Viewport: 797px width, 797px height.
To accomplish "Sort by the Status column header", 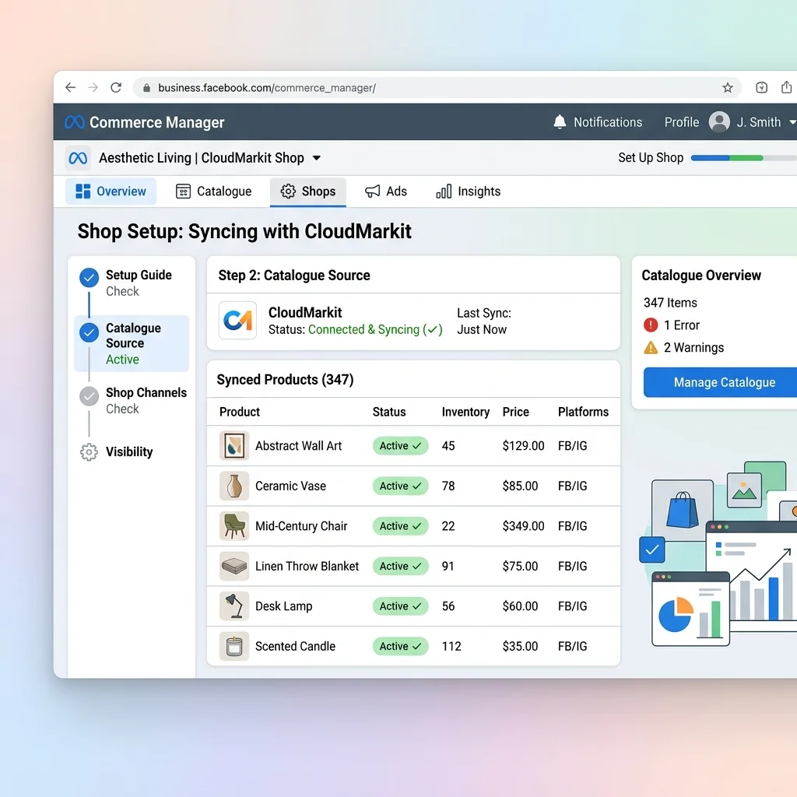I will 389,412.
